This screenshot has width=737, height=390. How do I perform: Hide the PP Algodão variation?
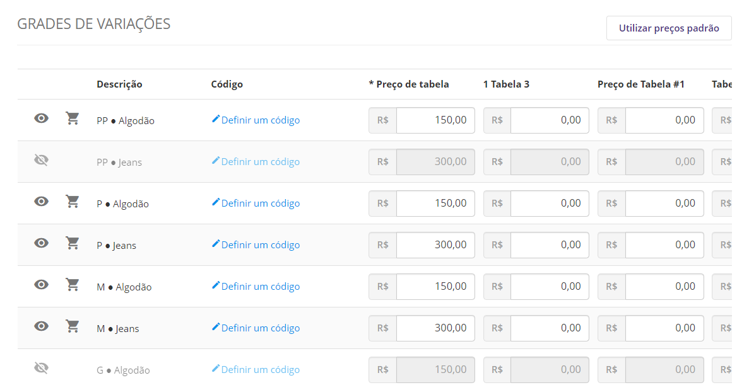(x=42, y=118)
